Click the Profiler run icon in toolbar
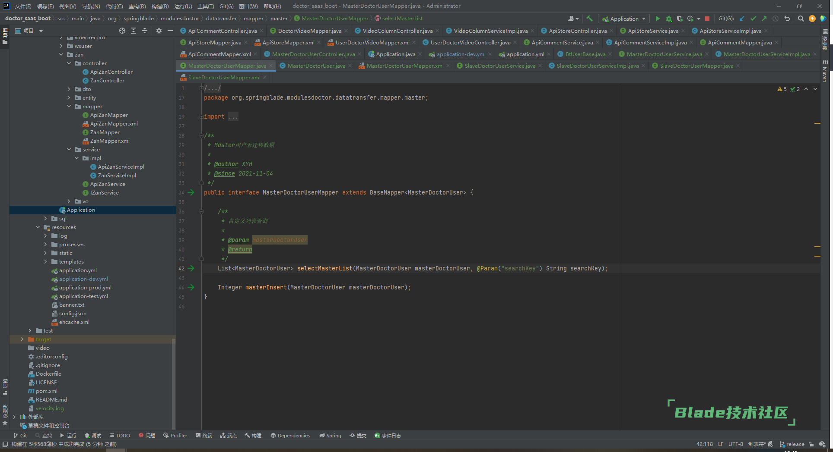The image size is (833, 452). point(690,19)
